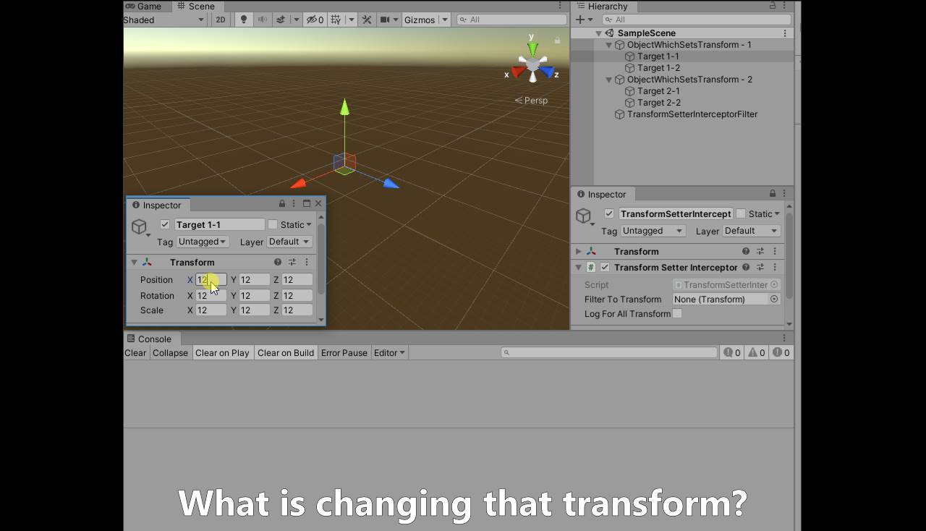Open Filter To Transform object picker

774,300
